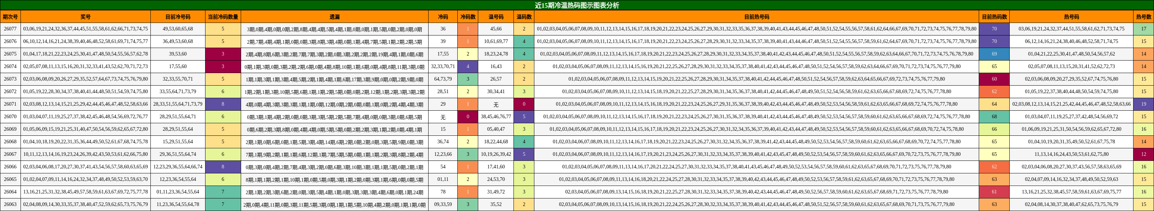This screenshot has height=211, width=1154.
Task: Click the 目前冷号码 column header
Action: pyautogui.click(x=178, y=17)
